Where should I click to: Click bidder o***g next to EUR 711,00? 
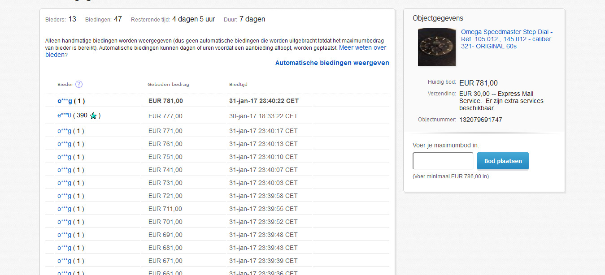pyautogui.click(x=65, y=209)
